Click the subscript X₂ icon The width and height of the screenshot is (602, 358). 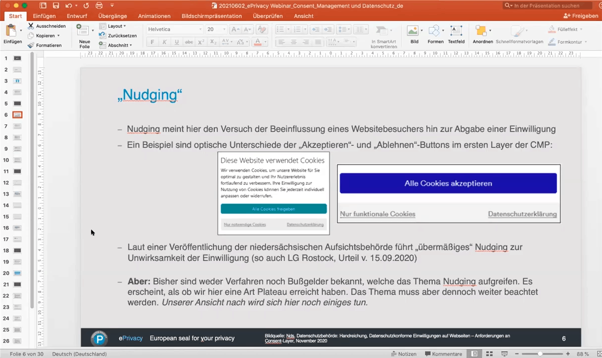click(213, 42)
